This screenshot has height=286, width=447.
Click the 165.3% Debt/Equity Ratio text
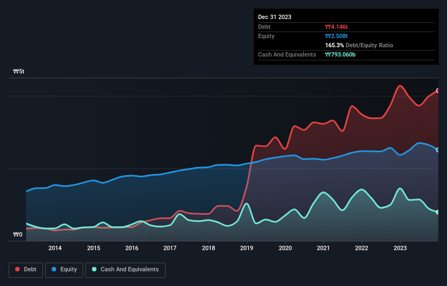359,45
